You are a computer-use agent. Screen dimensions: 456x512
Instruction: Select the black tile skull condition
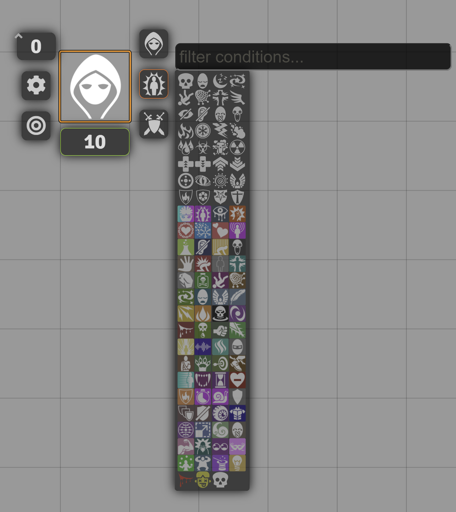220,314
